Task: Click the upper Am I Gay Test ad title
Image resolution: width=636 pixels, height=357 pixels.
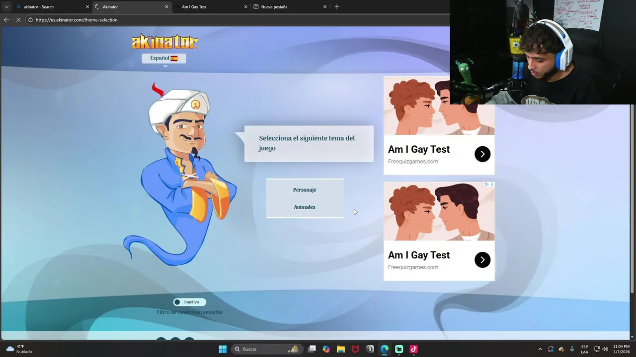Action: (x=419, y=149)
